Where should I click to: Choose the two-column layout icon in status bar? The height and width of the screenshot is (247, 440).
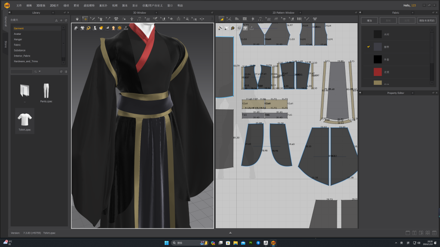tap(414, 233)
